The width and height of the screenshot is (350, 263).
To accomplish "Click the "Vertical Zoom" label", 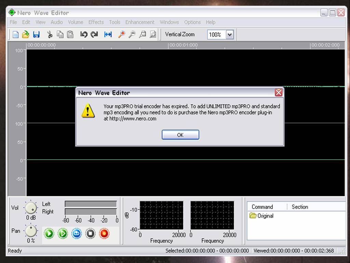I will 180,35.
